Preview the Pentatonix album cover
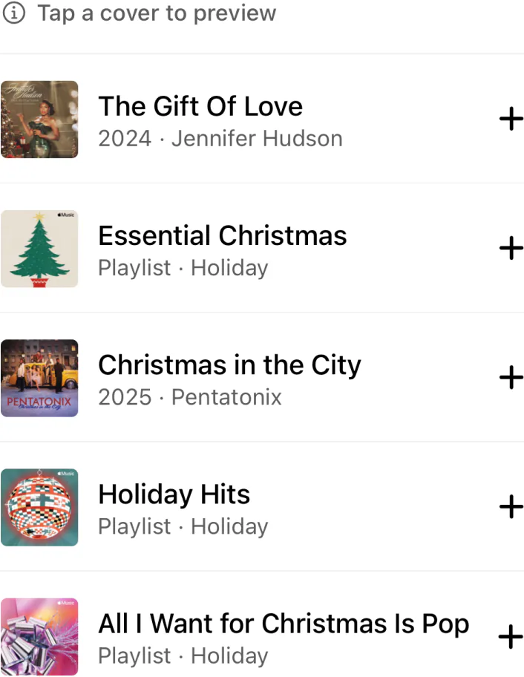Screen dimensions: 524x677 point(39,378)
